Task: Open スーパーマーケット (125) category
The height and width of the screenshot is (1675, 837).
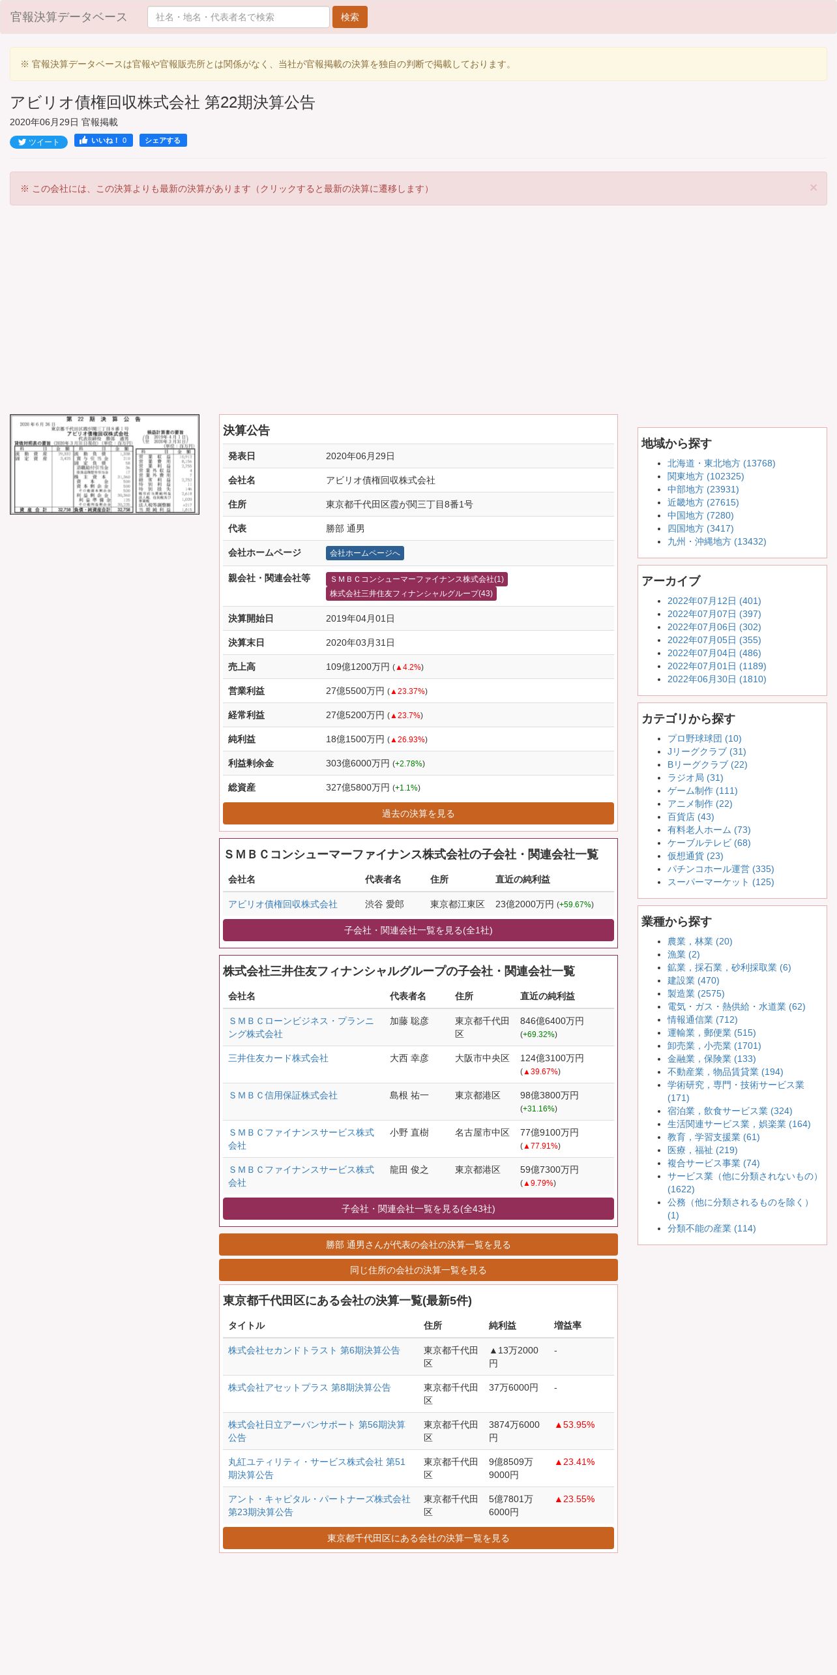Action: coord(720,882)
